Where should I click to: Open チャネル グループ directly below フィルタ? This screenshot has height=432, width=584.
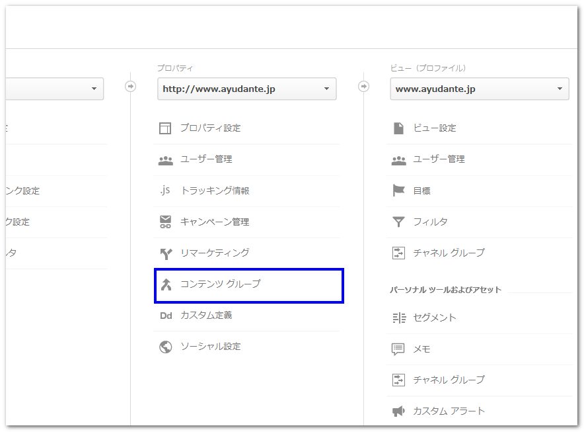tap(449, 253)
